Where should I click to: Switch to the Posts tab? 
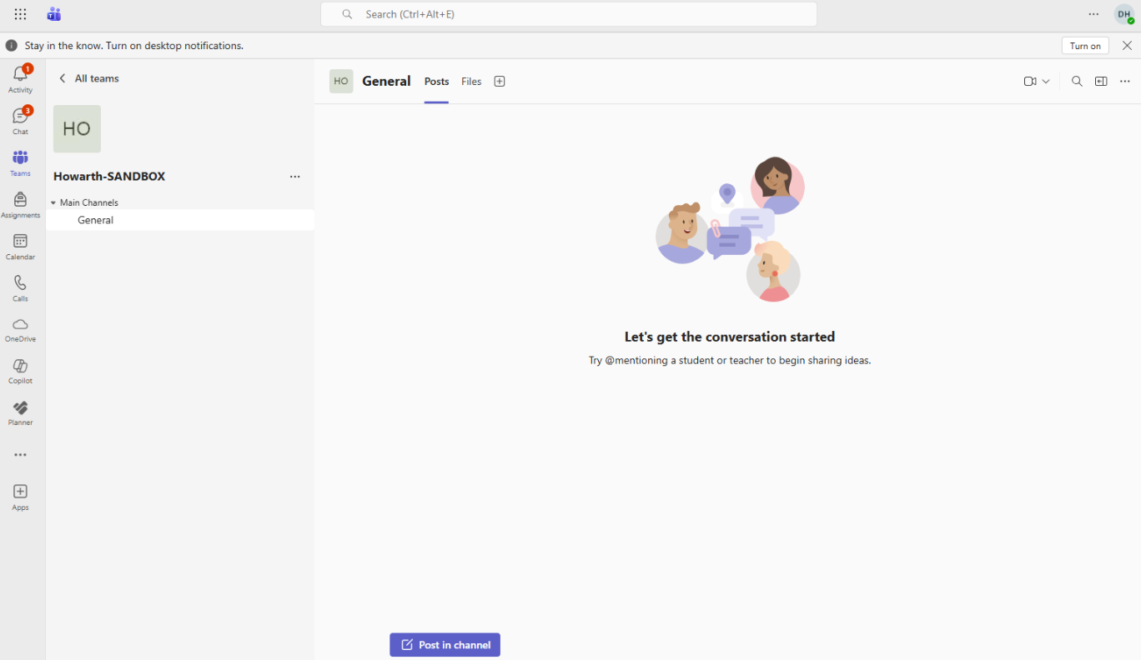(x=436, y=82)
